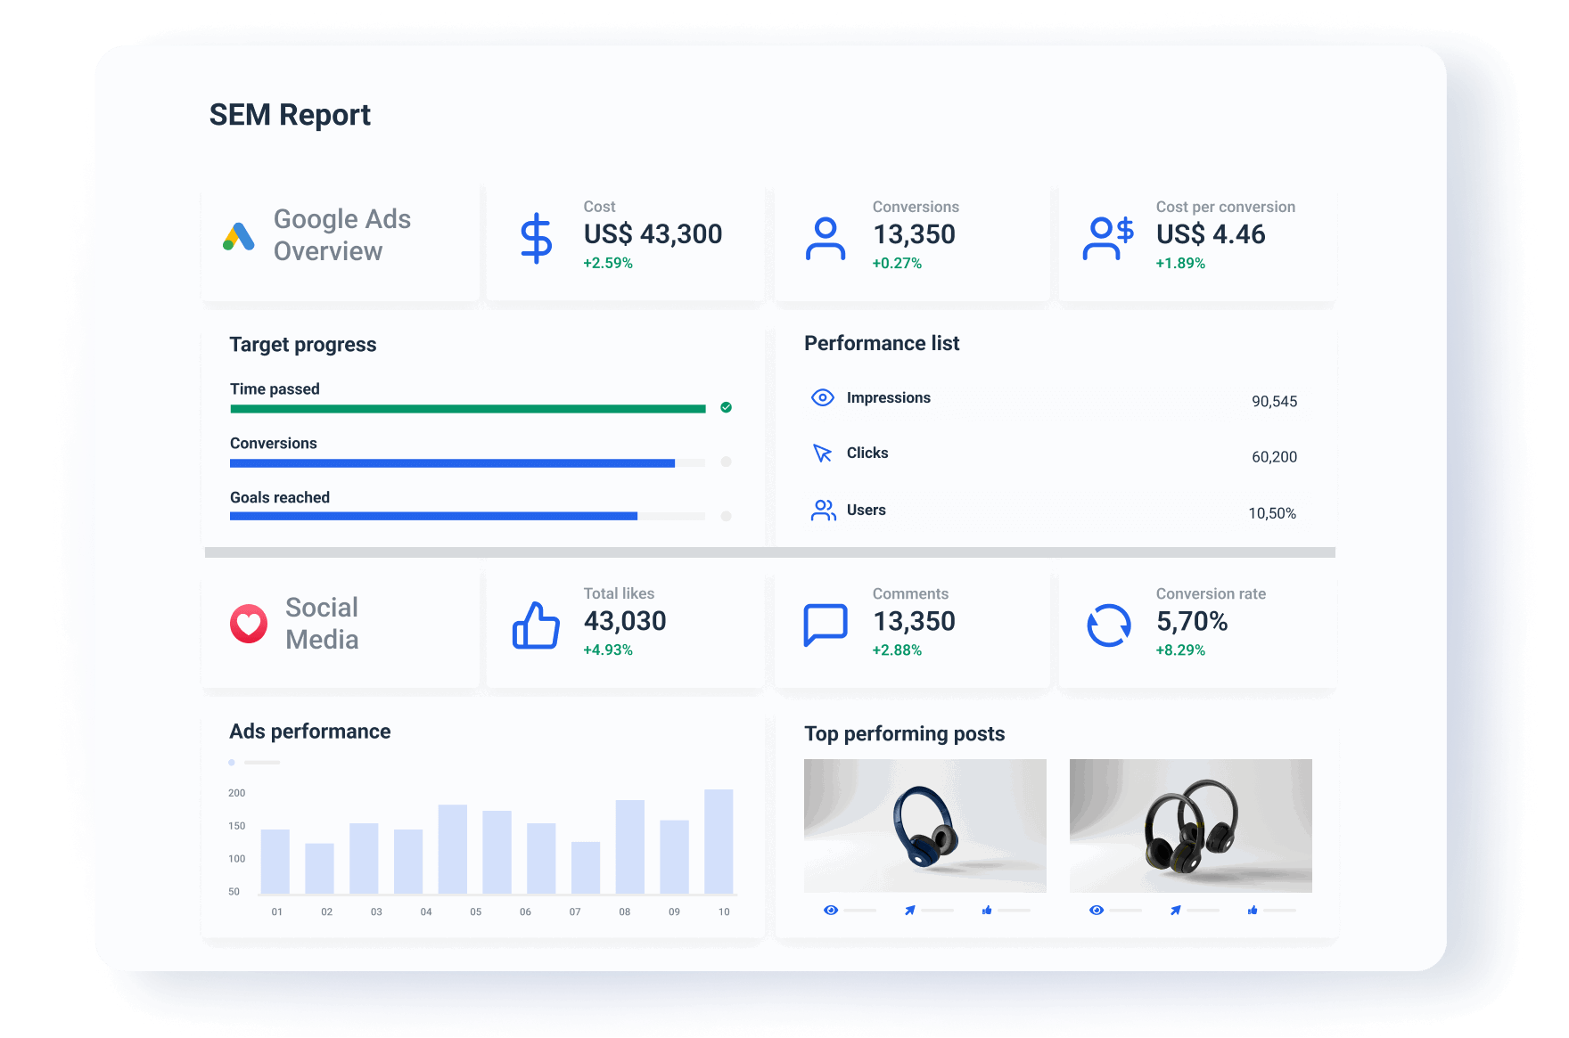Toggle the legend dot above Ads performance chart

coord(232,763)
